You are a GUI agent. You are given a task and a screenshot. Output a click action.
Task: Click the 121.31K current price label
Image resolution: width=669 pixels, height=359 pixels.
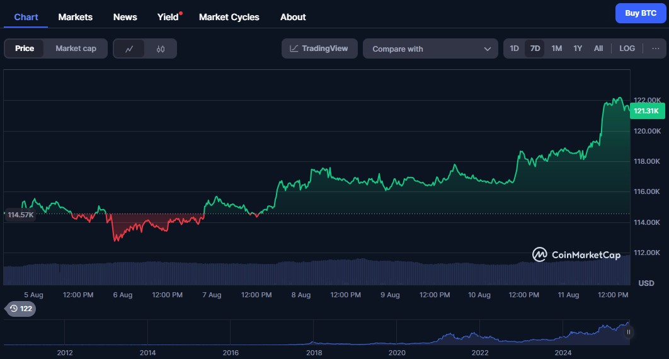646,111
